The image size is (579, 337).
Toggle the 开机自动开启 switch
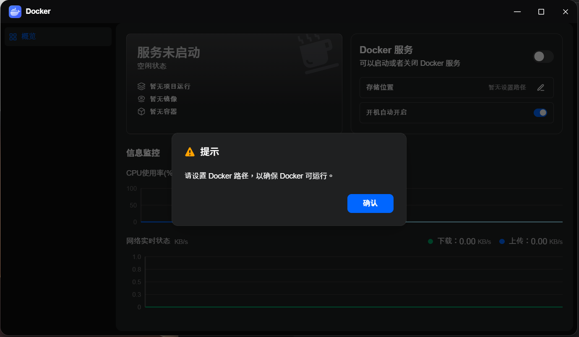click(x=540, y=113)
